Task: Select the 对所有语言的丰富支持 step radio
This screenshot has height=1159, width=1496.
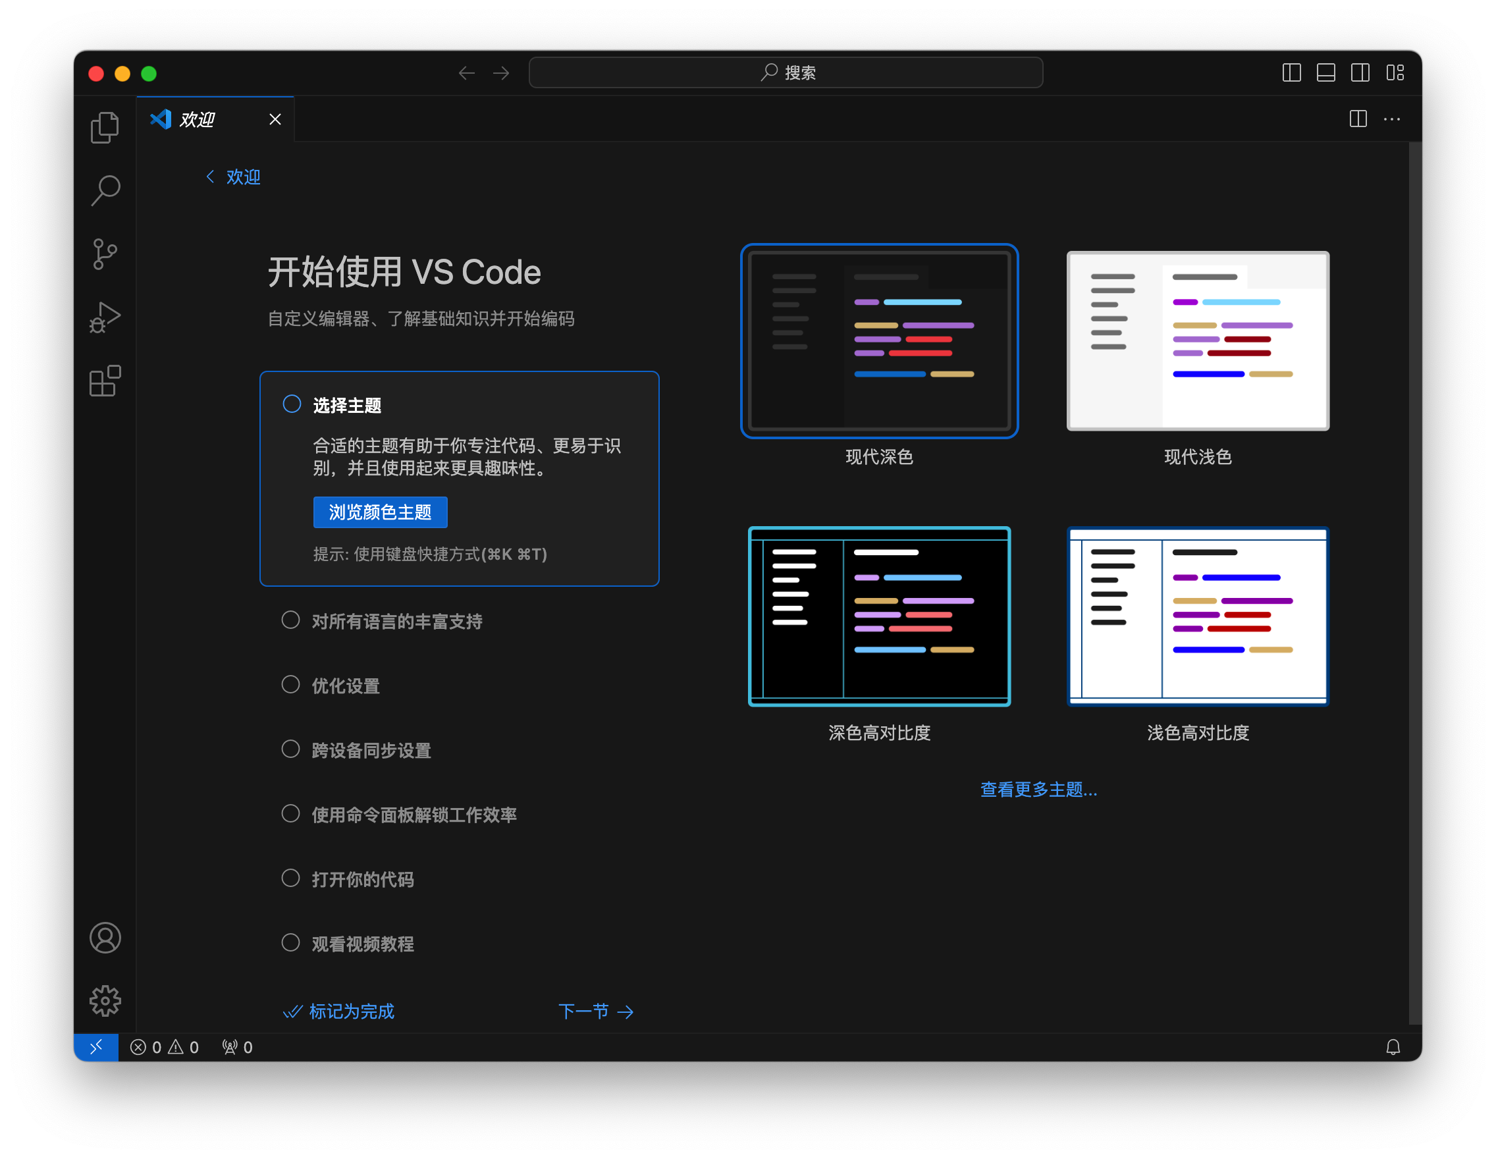Action: 290,620
